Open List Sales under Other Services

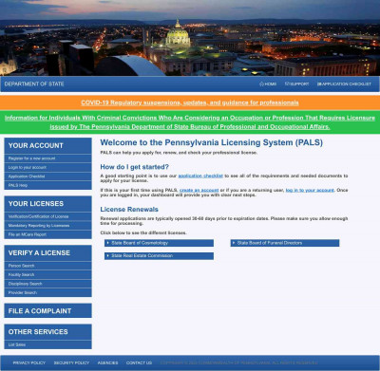pos(47,344)
